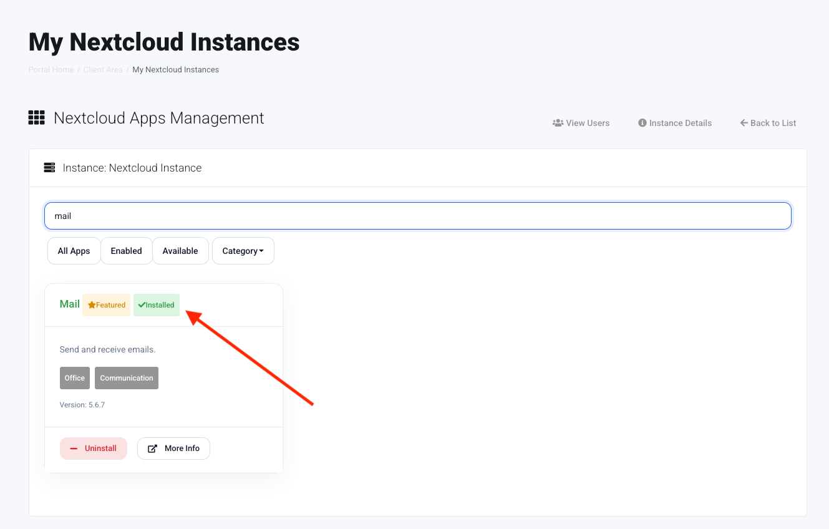829x529 pixels.
Task: Click the My Nextcloud Instances breadcrumb text
Action: point(176,70)
